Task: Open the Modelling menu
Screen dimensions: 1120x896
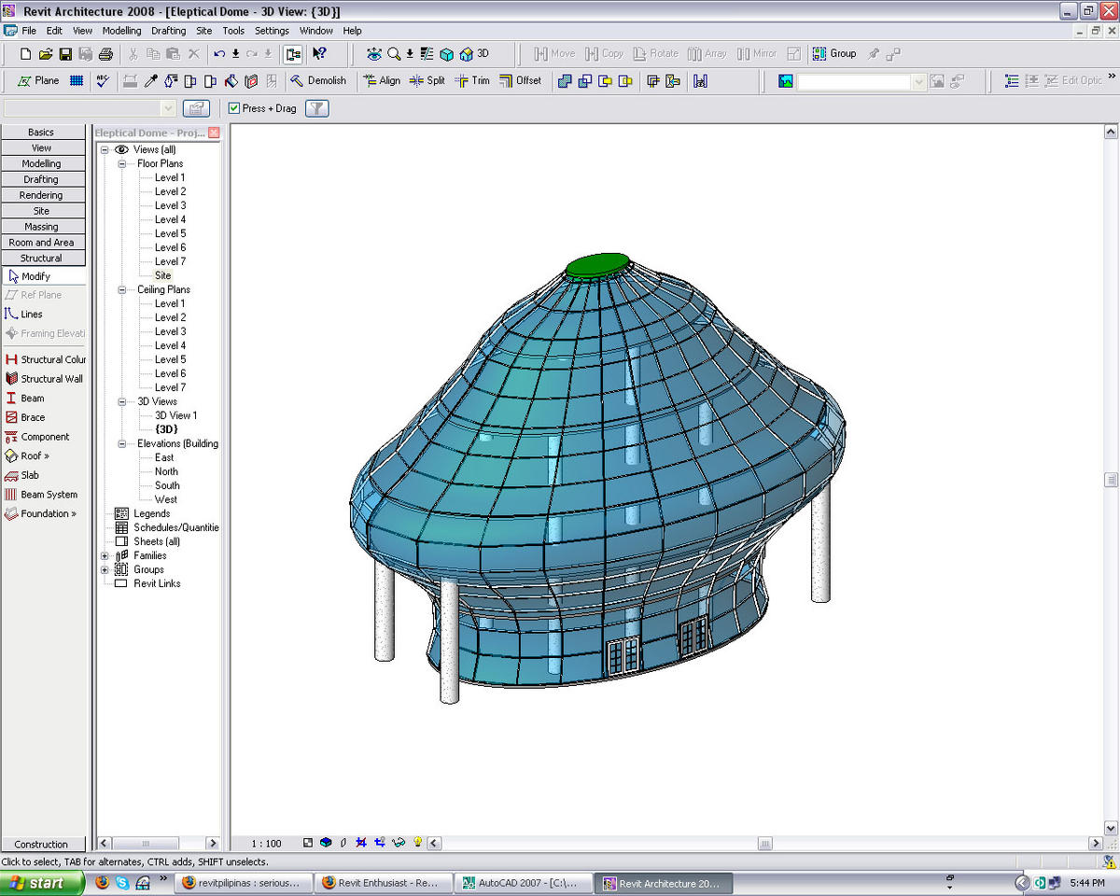Action: pos(121,31)
